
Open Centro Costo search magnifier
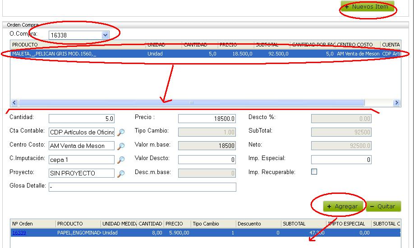(121, 146)
